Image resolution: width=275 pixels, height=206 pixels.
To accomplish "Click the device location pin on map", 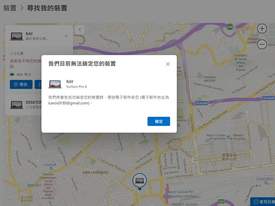I will pyautogui.click(x=140, y=181).
